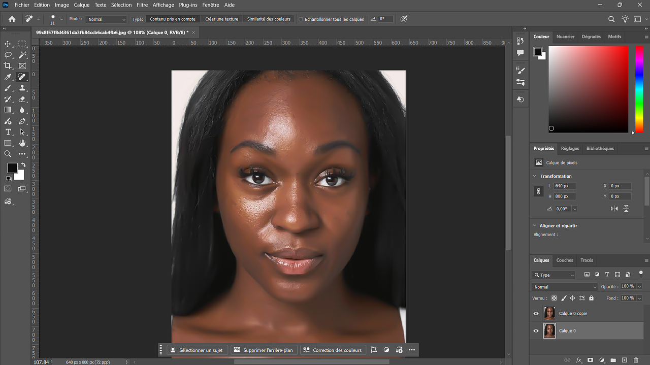
Task: Click Sélectionner un sujet button
Action: coord(197,350)
